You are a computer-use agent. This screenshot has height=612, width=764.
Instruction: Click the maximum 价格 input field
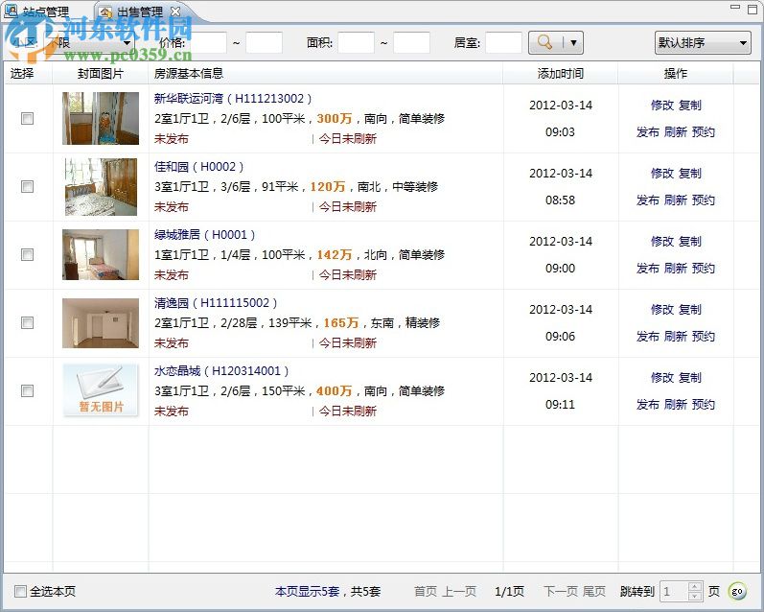[264, 43]
